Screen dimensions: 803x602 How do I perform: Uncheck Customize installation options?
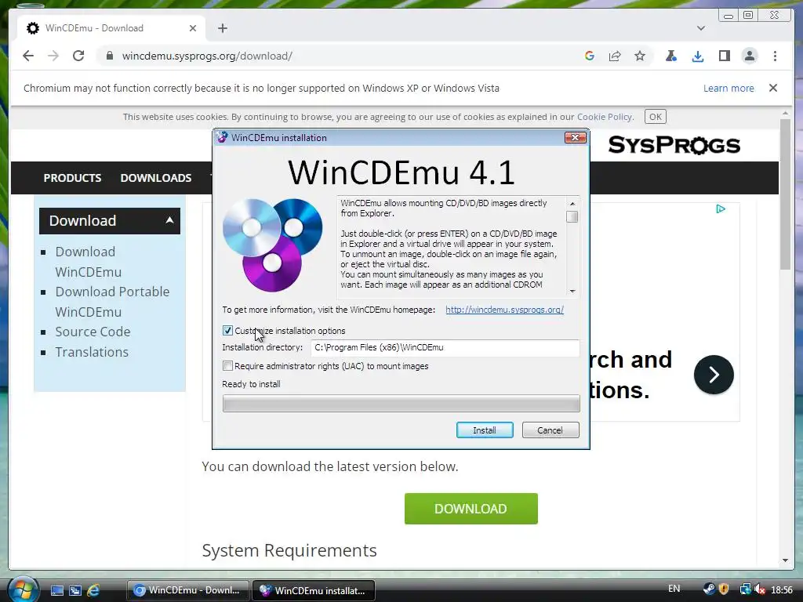coord(227,331)
